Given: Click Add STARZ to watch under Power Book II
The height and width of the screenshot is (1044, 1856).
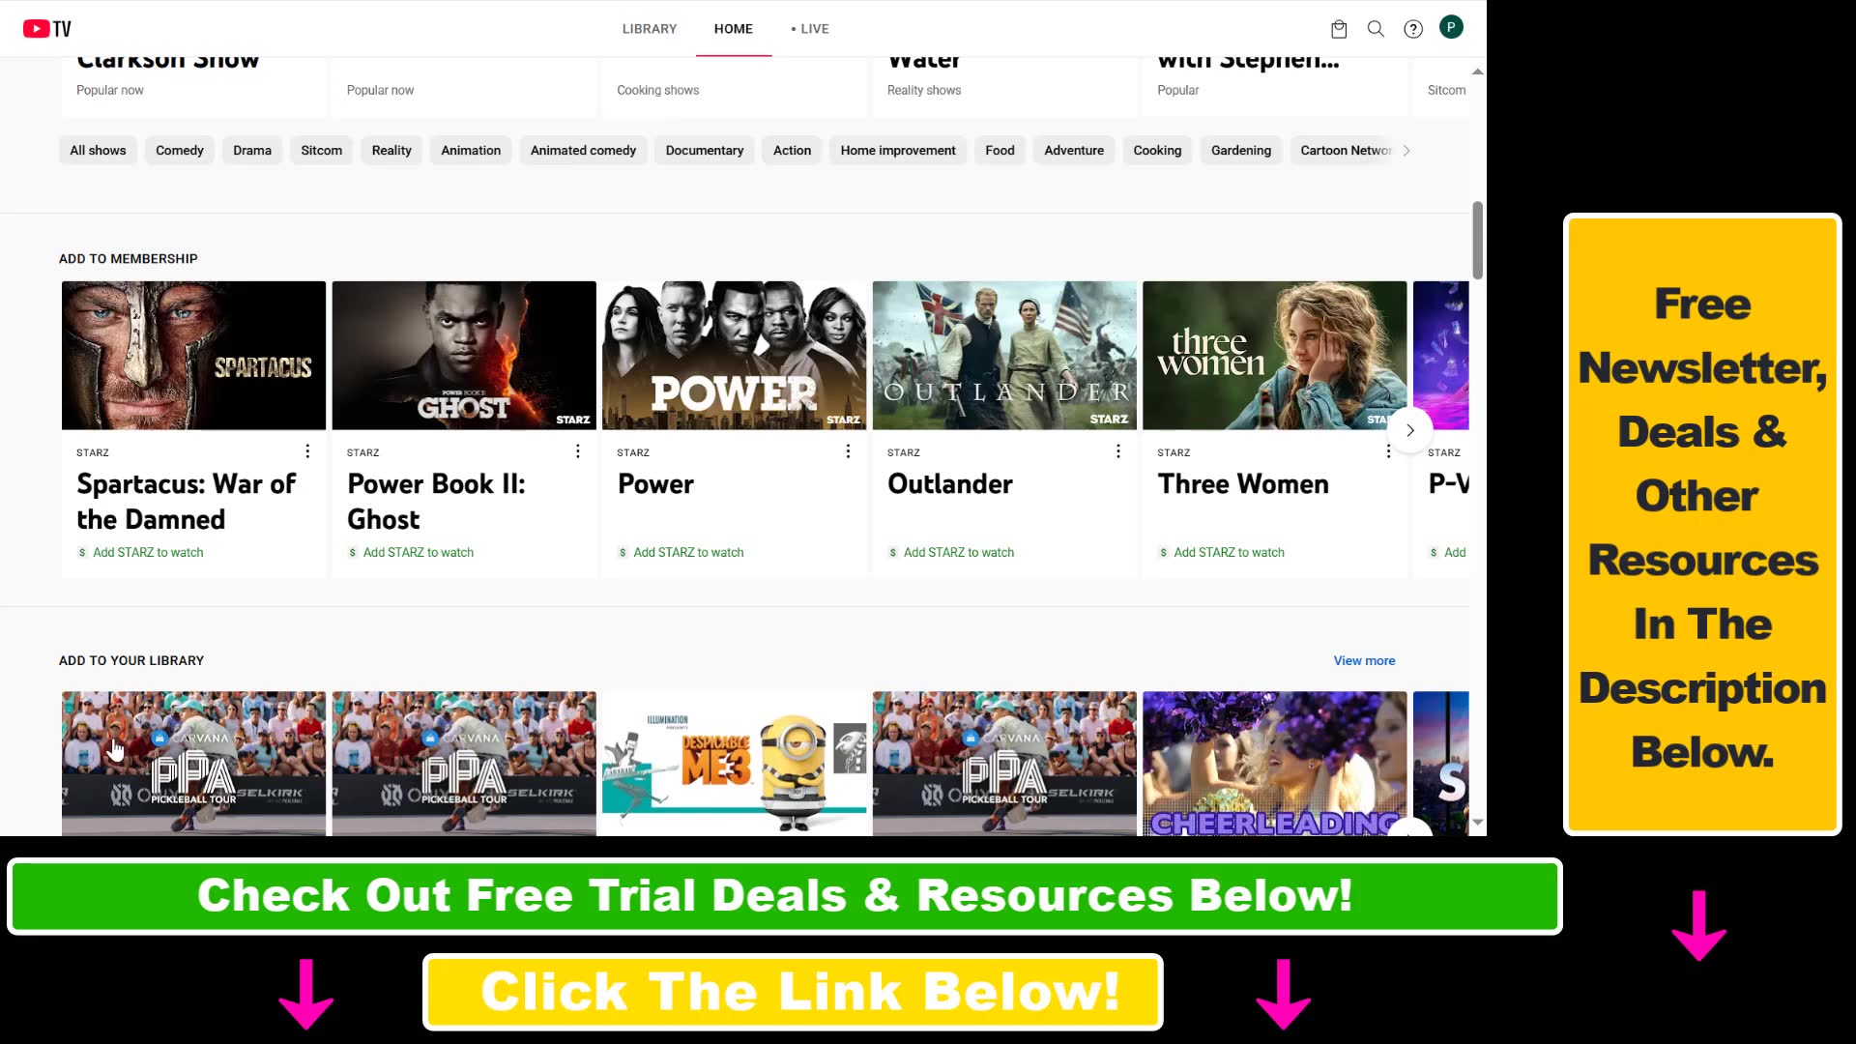Looking at the screenshot, I should coord(418,552).
